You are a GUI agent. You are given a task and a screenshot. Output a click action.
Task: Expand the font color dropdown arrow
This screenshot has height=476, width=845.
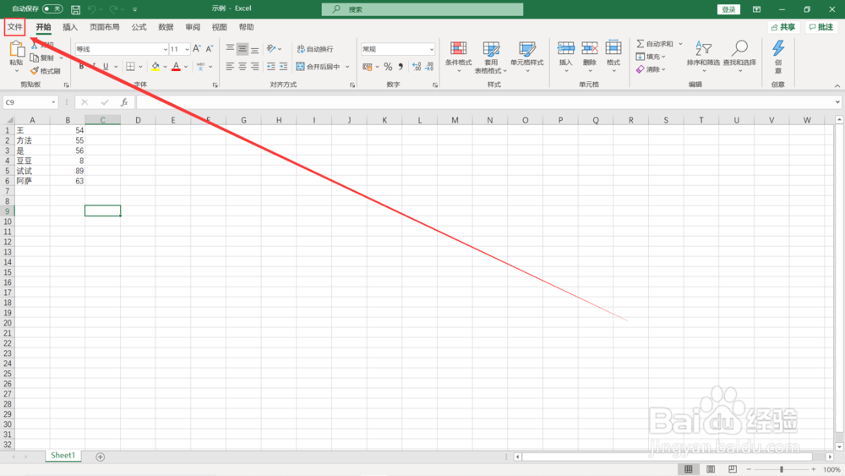(186, 67)
